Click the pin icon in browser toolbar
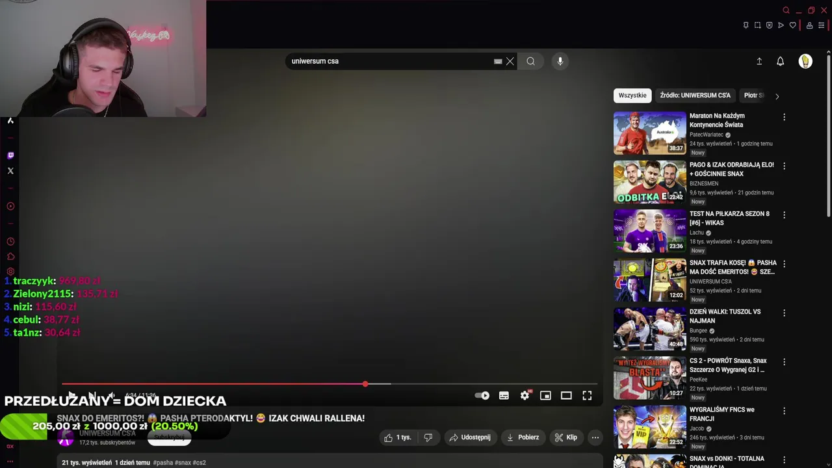The width and height of the screenshot is (832, 468). pyautogui.click(x=746, y=25)
